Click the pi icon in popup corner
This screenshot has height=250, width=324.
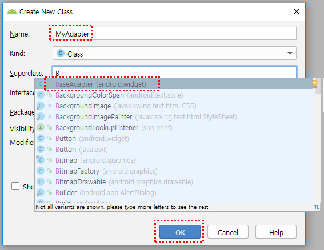click(x=317, y=207)
